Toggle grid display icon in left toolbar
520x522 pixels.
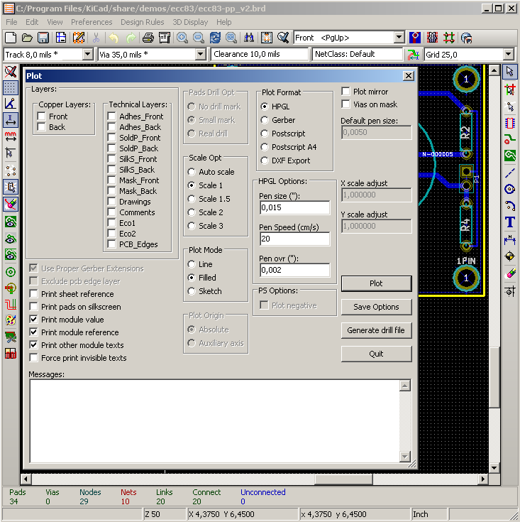(11, 87)
